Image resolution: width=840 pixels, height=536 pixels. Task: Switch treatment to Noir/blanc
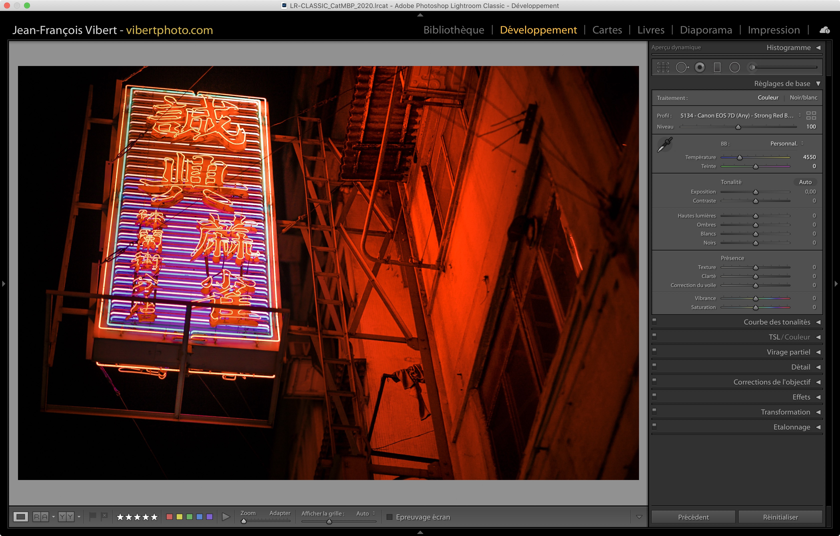click(x=803, y=98)
